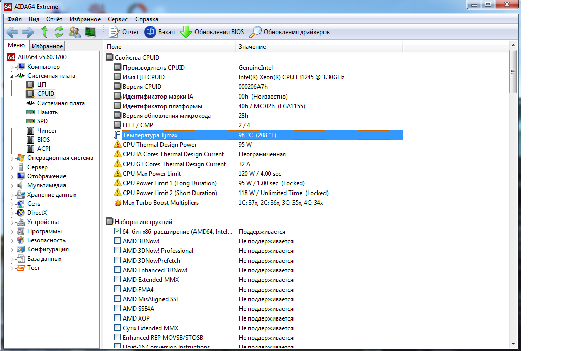Sort by the Поле column header

170,47
